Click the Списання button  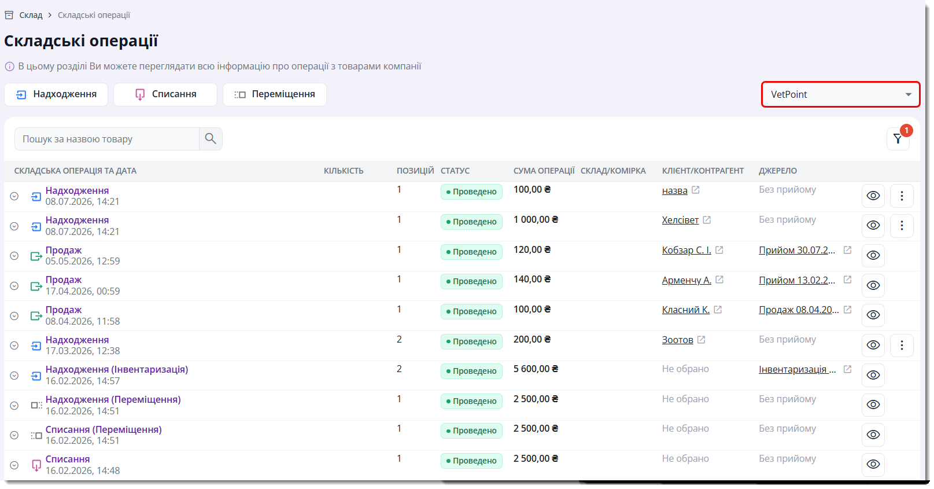coord(165,94)
